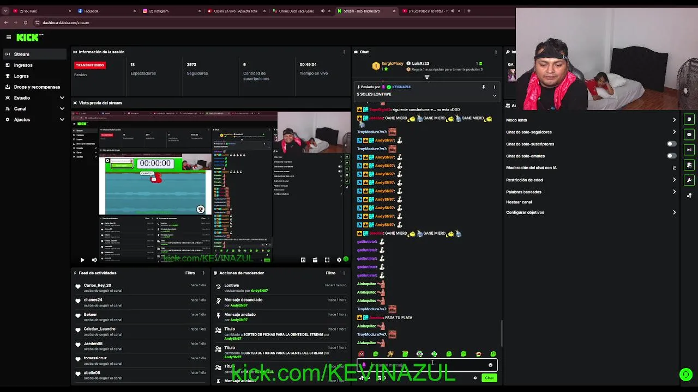Click the red angry emote shortcut
Image resolution: width=698 pixels, height=392 pixels.
(x=361, y=354)
